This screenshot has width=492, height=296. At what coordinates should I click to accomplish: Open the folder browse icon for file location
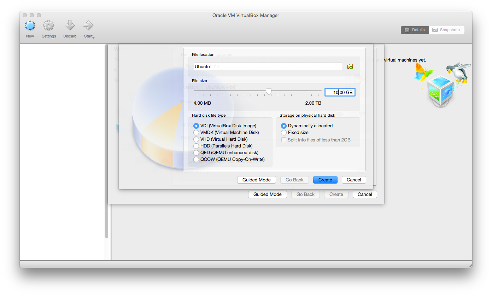tap(350, 66)
